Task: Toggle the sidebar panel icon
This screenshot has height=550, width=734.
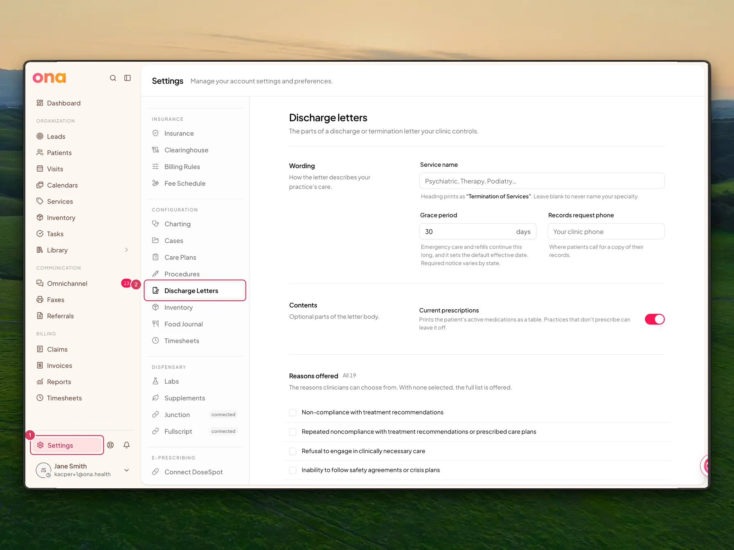Action: 128,78
